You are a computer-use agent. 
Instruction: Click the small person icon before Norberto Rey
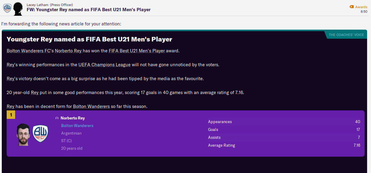click(57, 118)
